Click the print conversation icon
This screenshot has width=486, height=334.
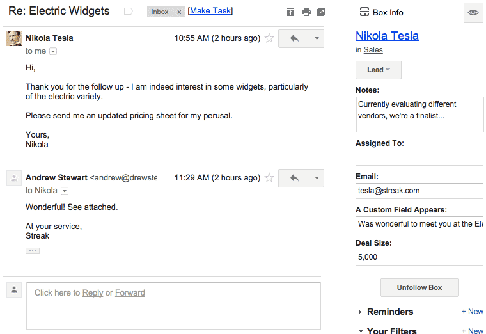(x=306, y=12)
